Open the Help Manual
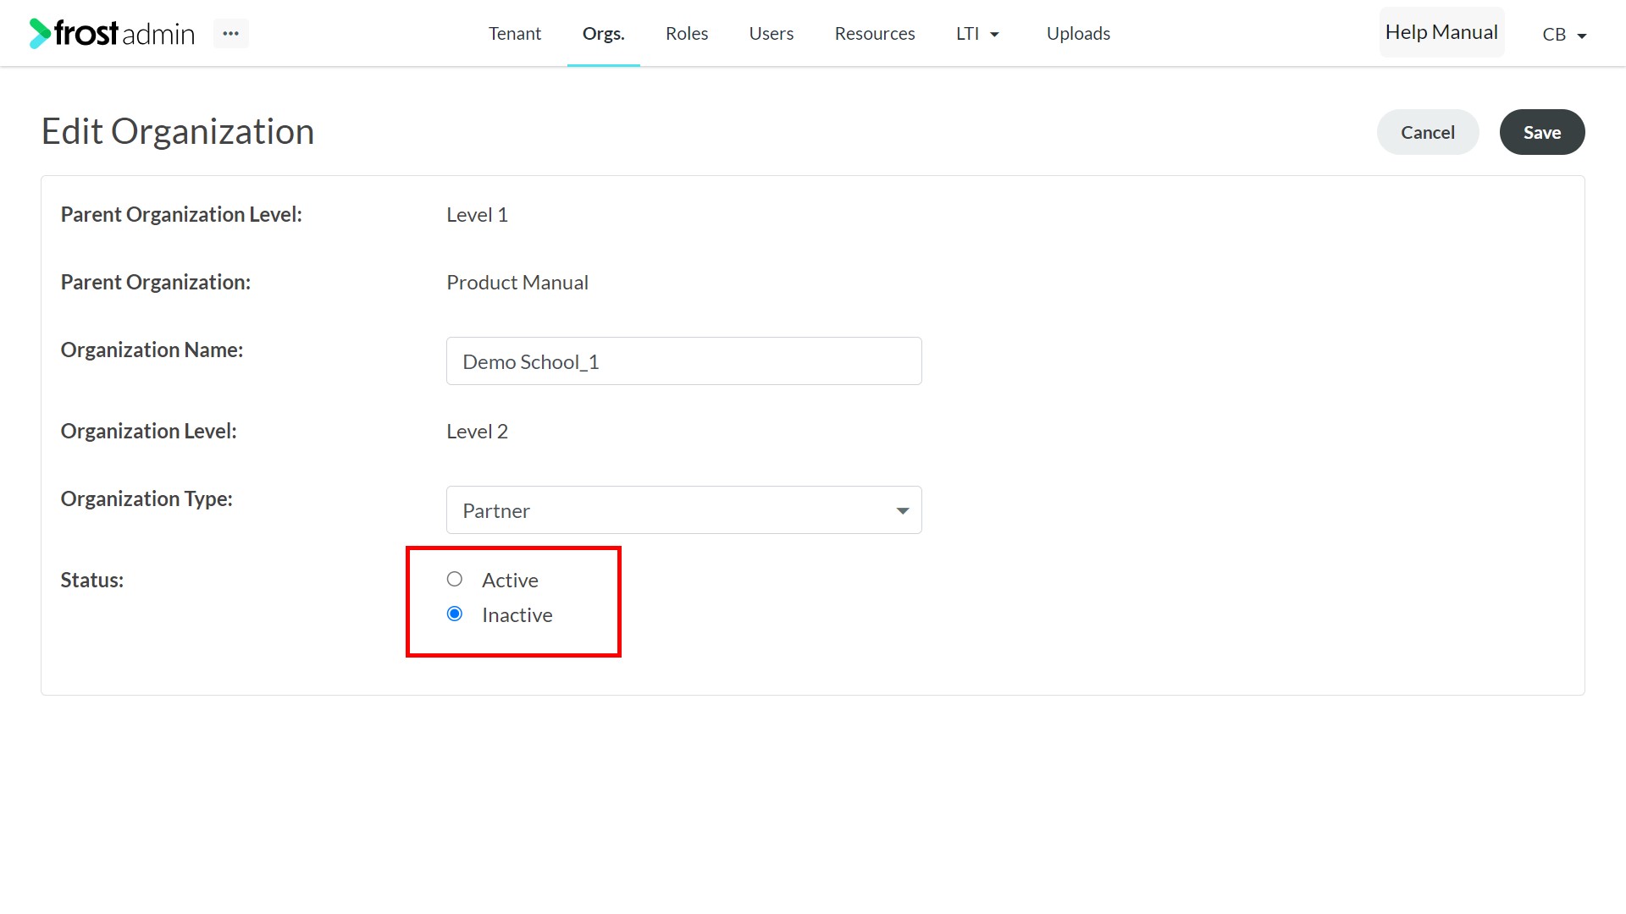Image resolution: width=1626 pixels, height=914 pixels. [x=1441, y=32]
